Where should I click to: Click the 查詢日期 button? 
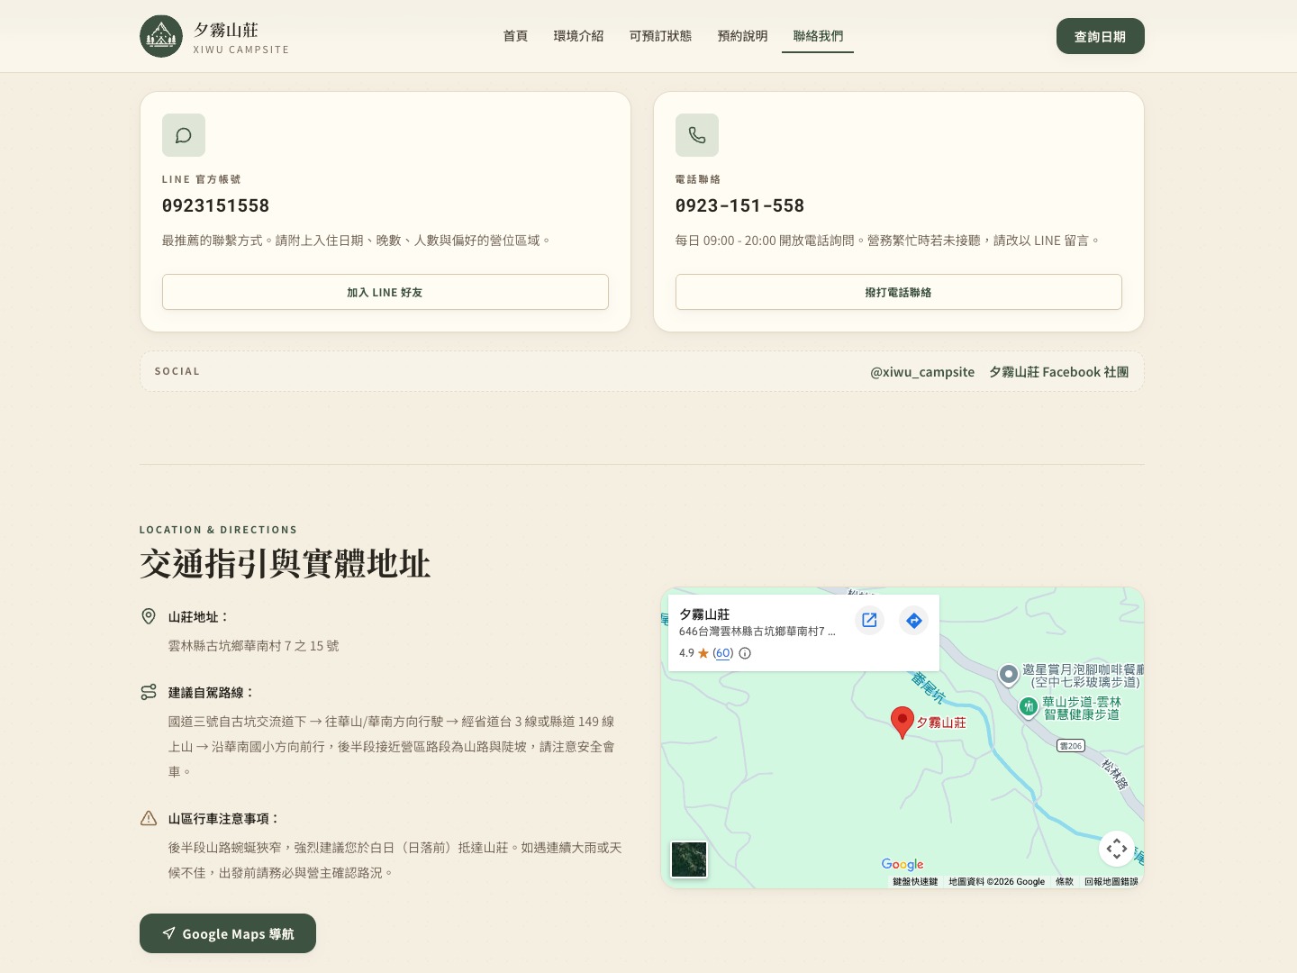click(1100, 36)
